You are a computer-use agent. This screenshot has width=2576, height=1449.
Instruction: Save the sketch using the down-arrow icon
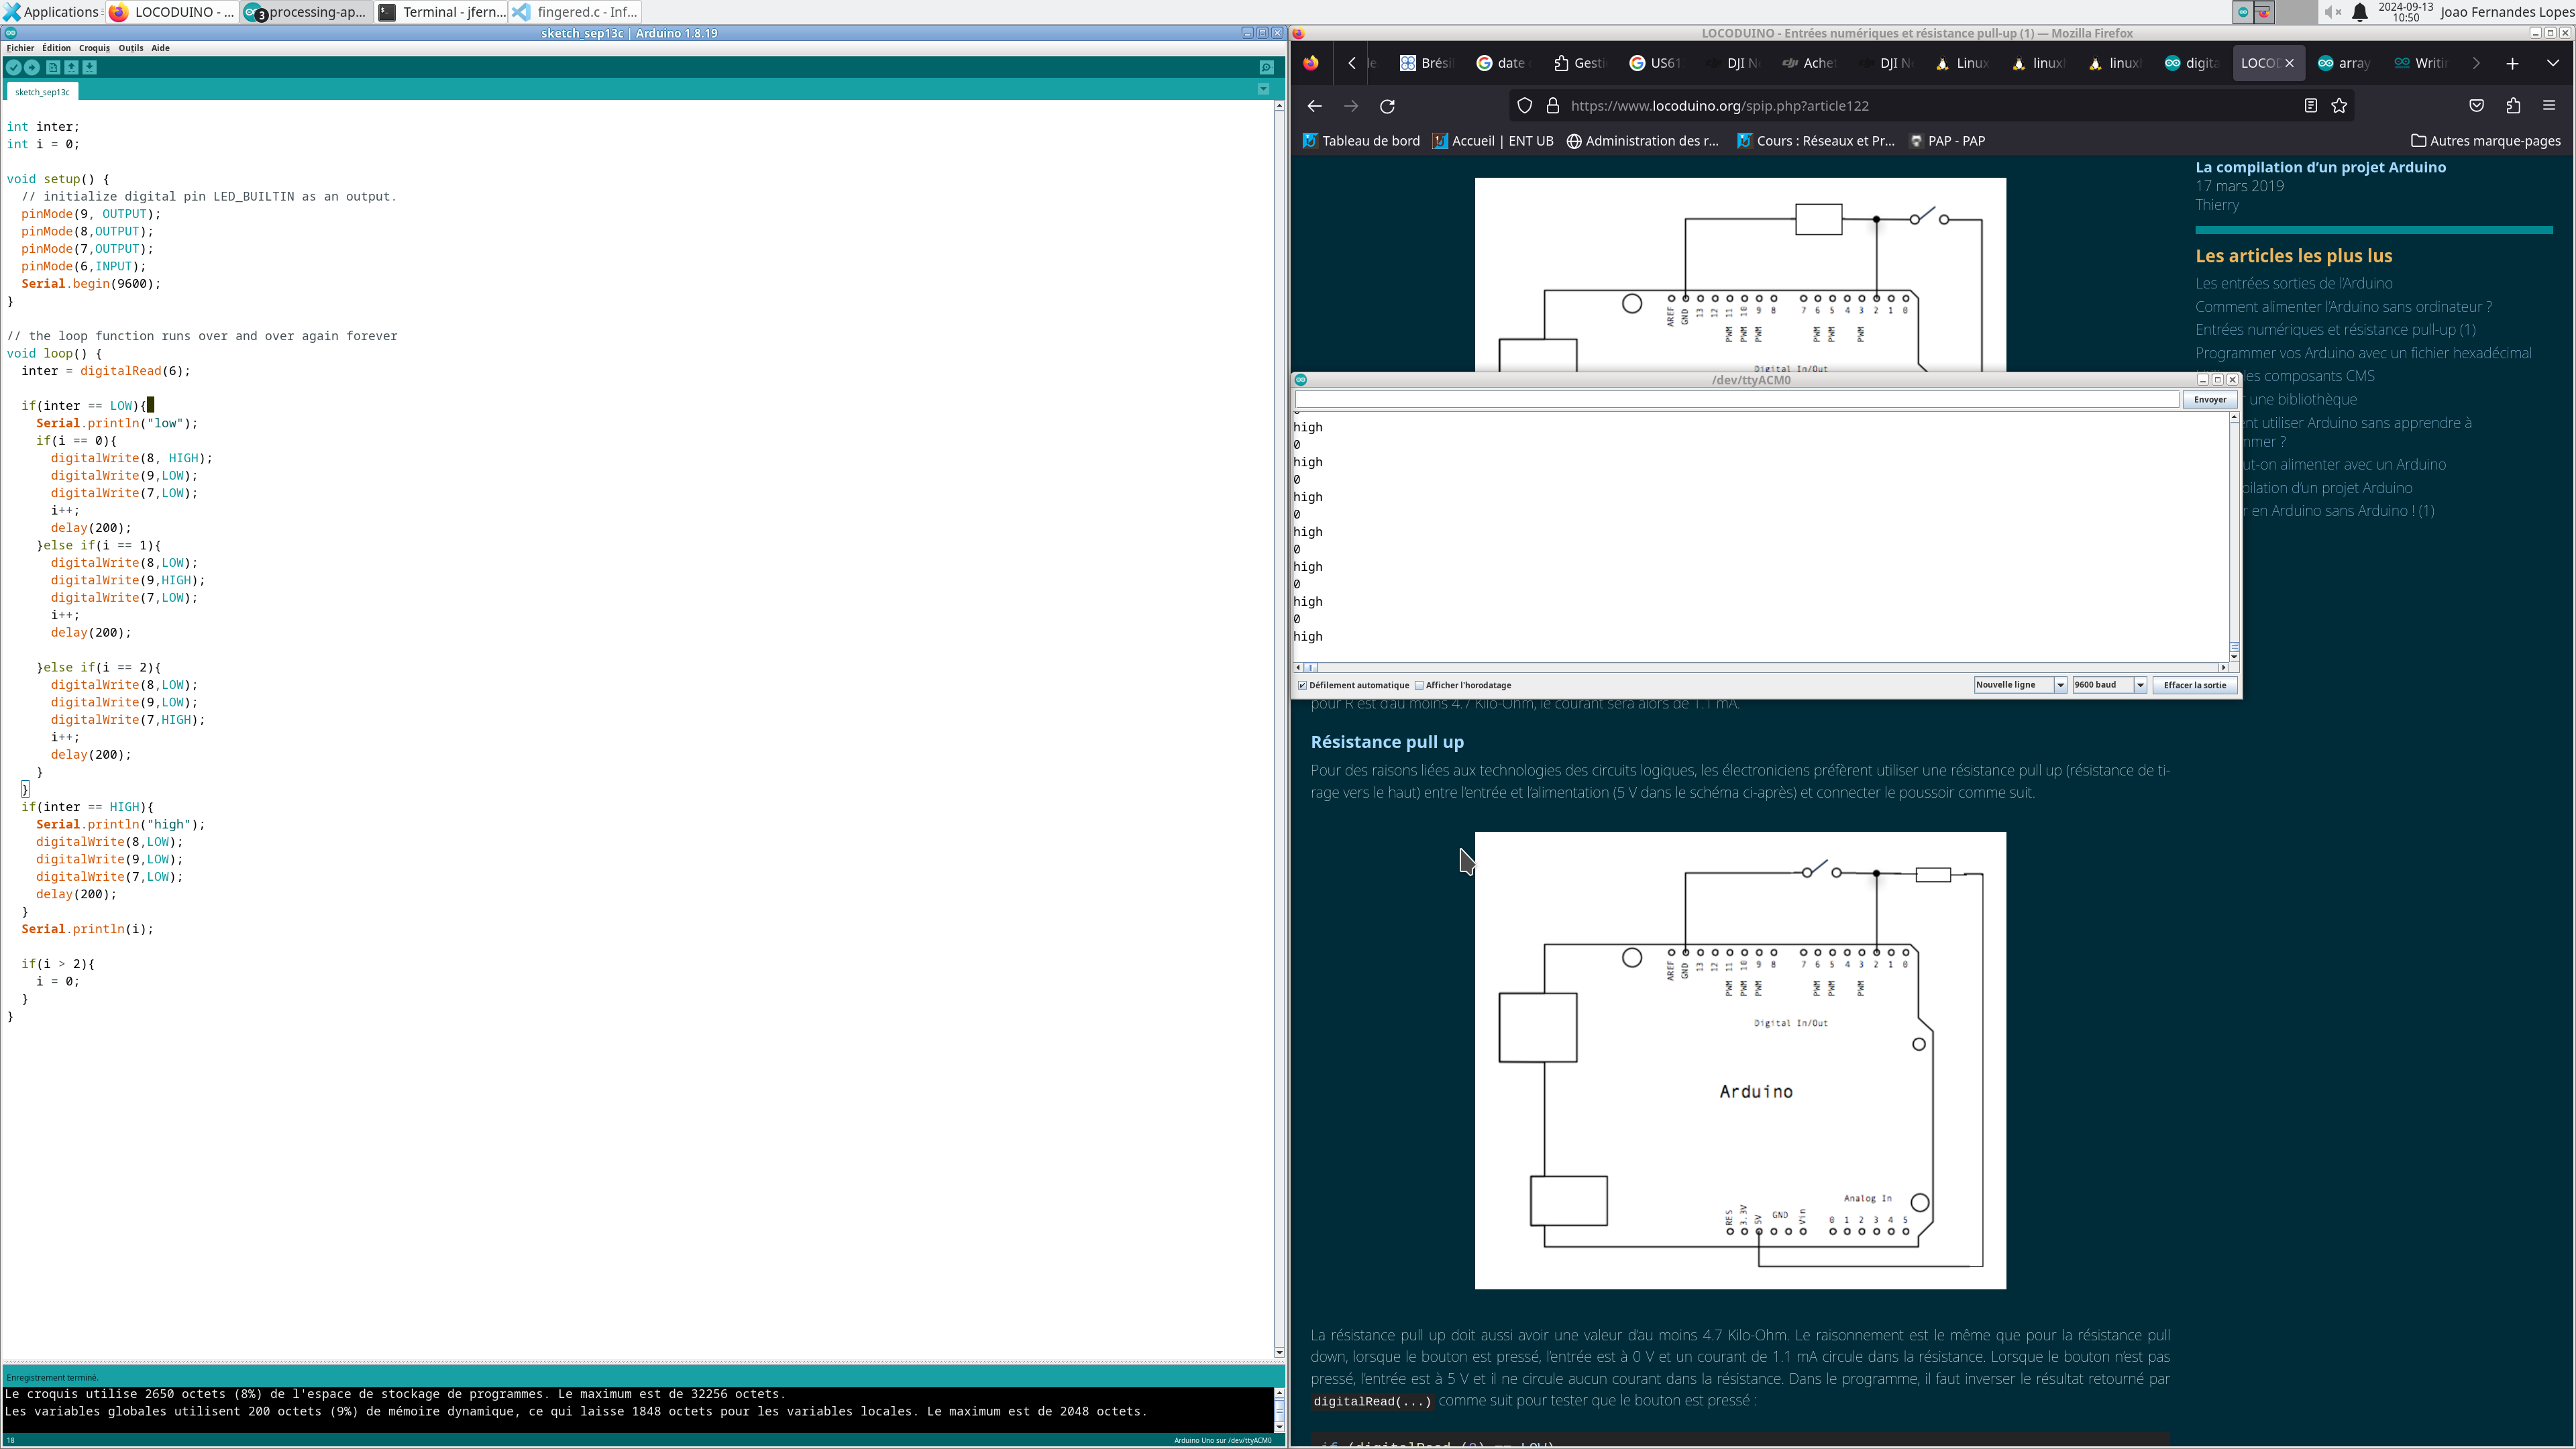click(x=90, y=67)
